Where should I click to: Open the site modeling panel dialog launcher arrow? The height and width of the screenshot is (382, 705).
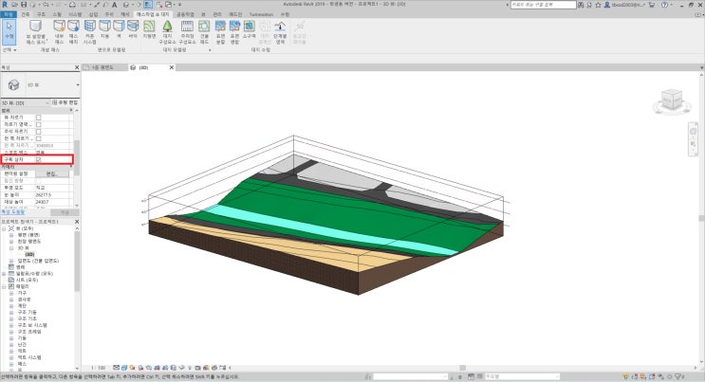tap(210, 50)
